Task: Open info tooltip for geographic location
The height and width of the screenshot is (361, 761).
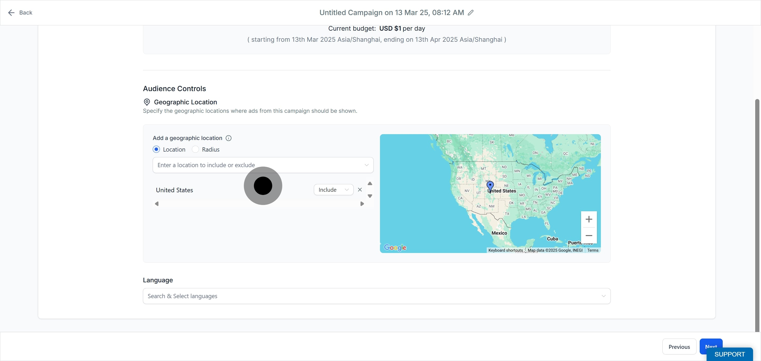Action: 228,138
